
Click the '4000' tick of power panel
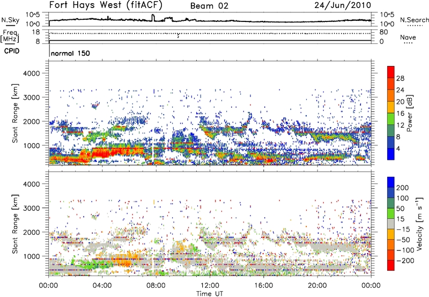[32, 73]
